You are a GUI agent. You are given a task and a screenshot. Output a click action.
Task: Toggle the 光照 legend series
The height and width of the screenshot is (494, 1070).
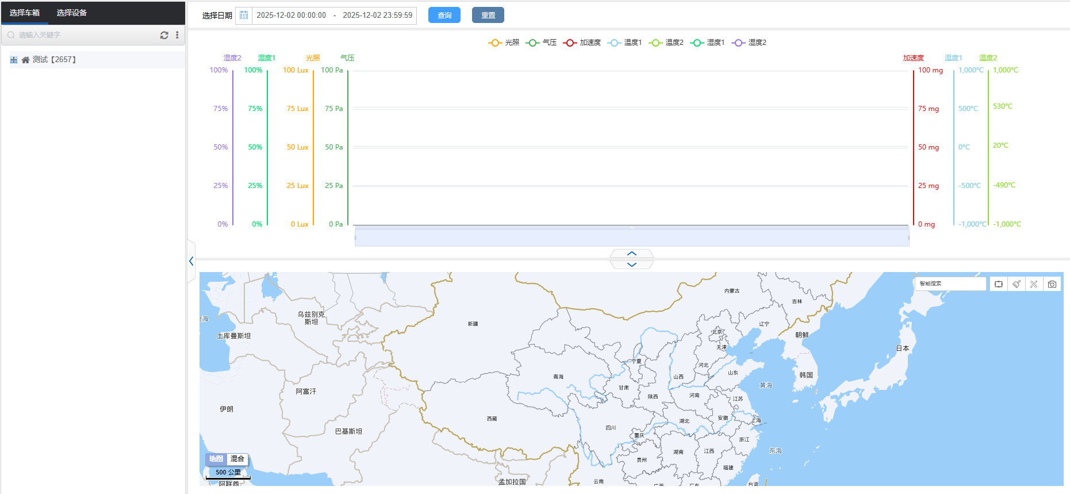(x=504, y=43)
